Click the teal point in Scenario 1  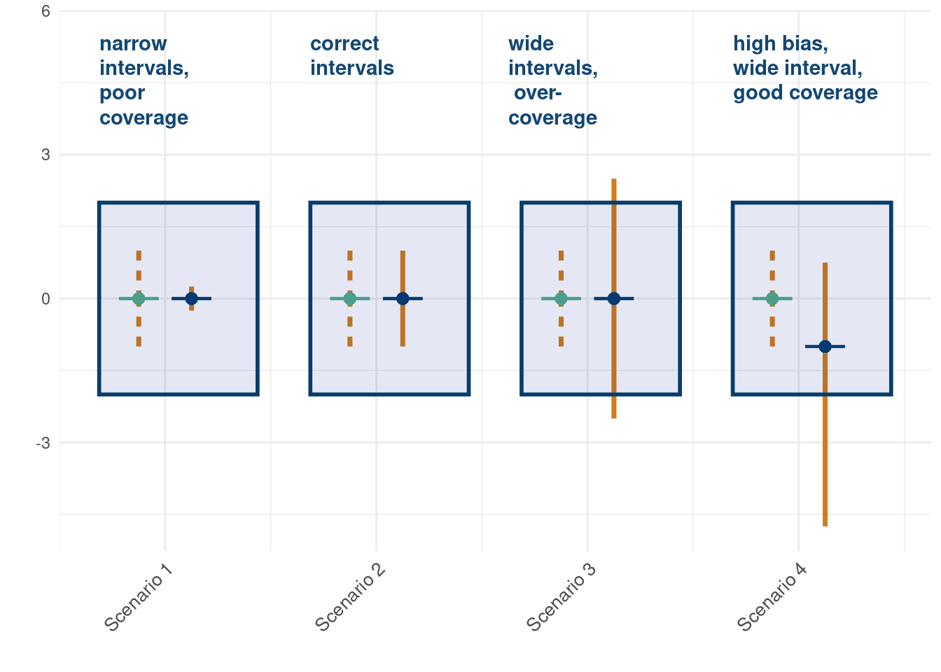[x=139, y=299]
